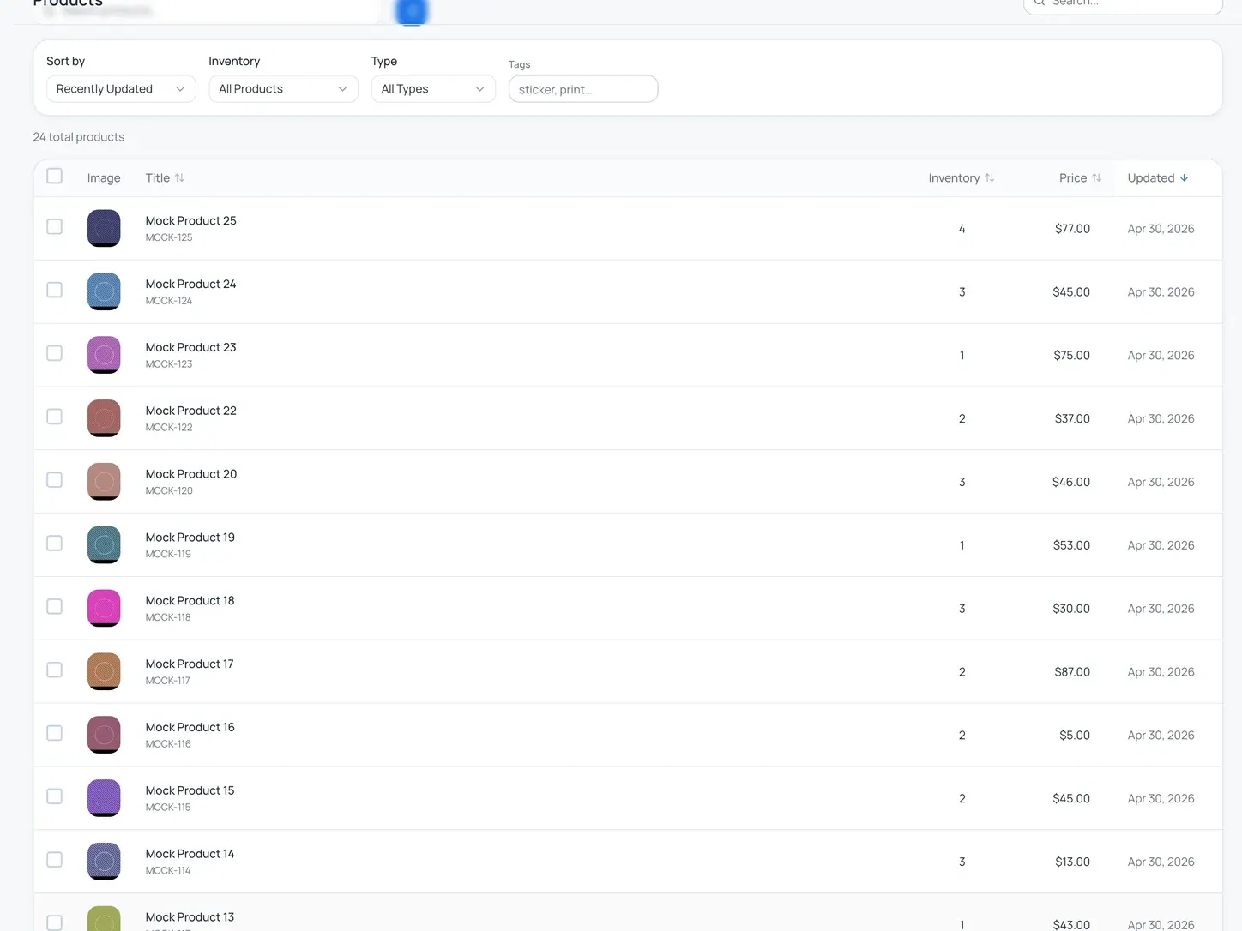
Task: Select Mock Product 20 checkbox
Action: click(55, 480)
